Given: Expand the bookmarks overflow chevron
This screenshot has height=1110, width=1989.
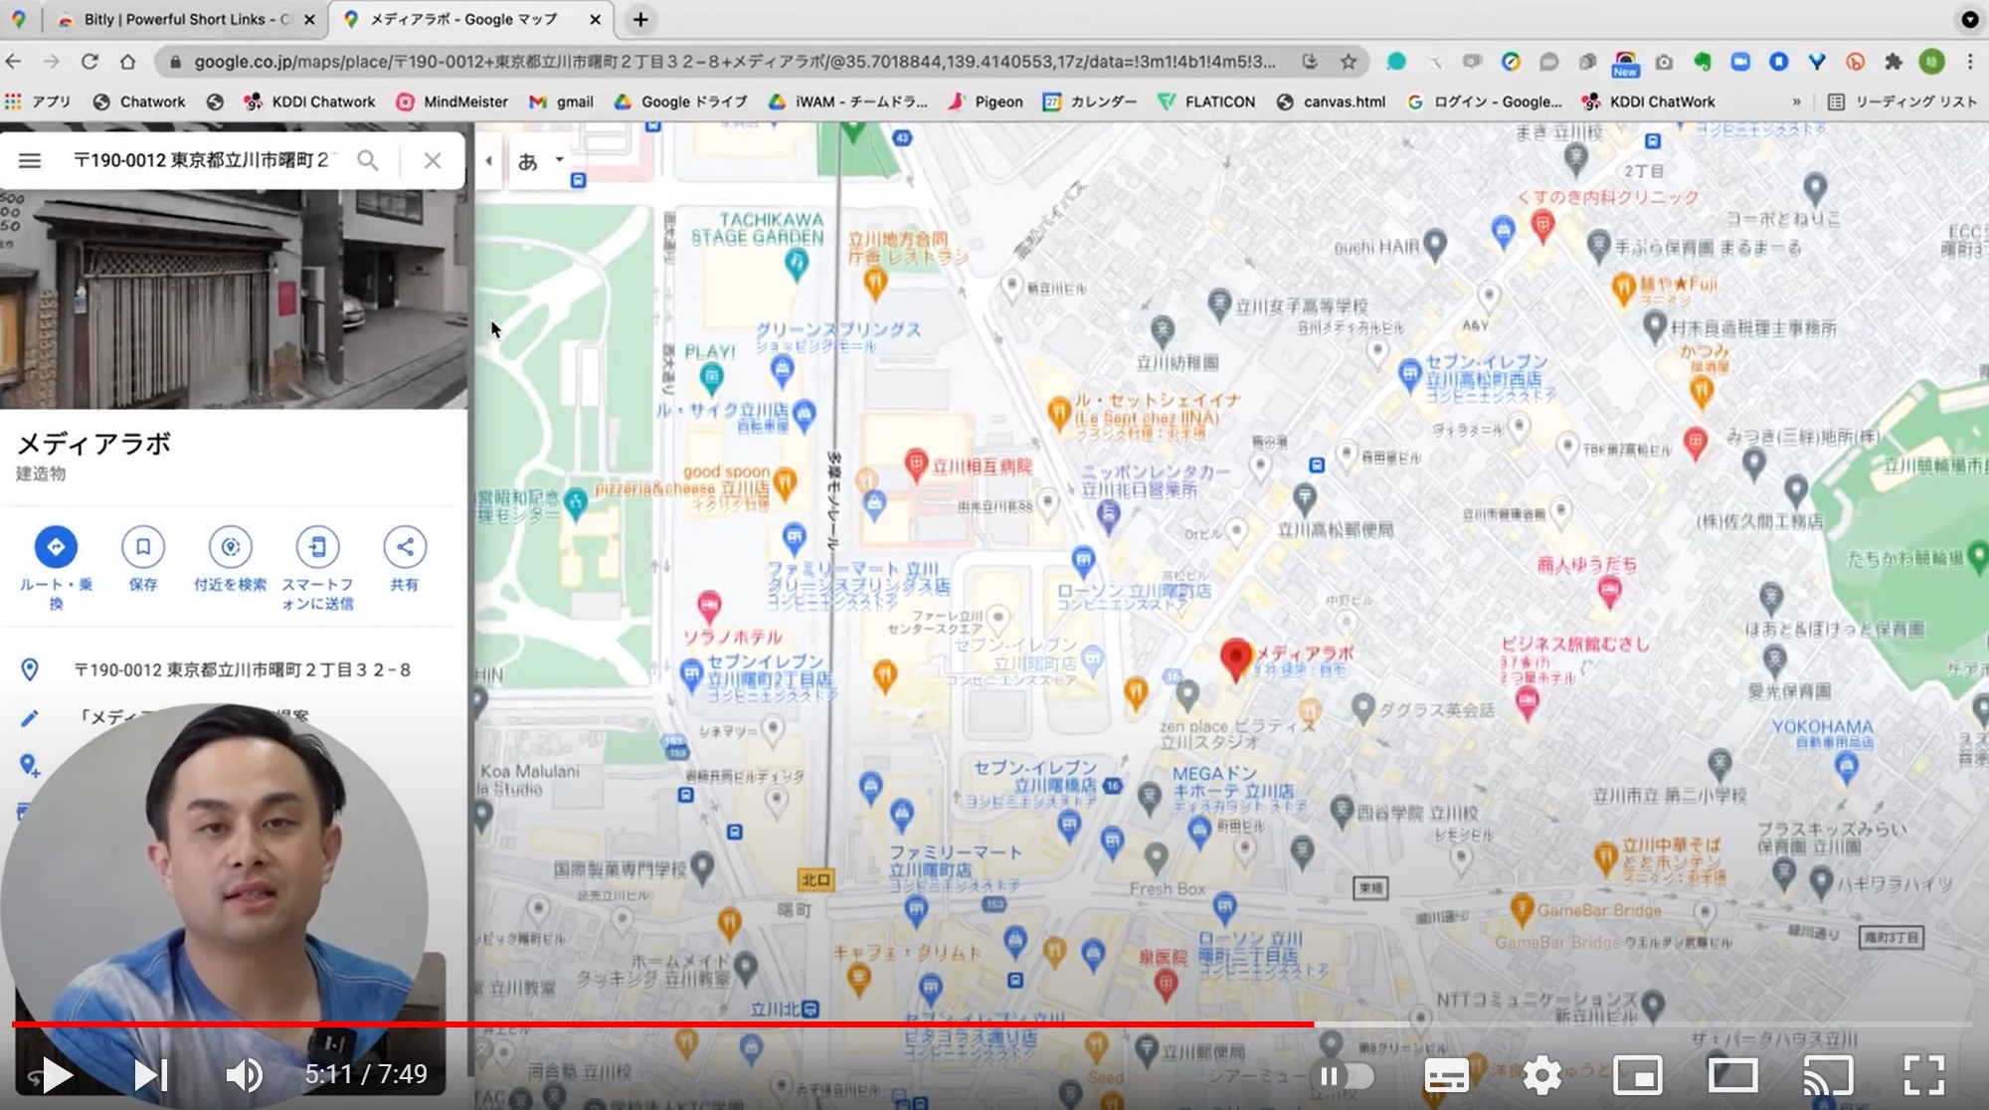Looking at the screenshot, I should click(1796, 101).
